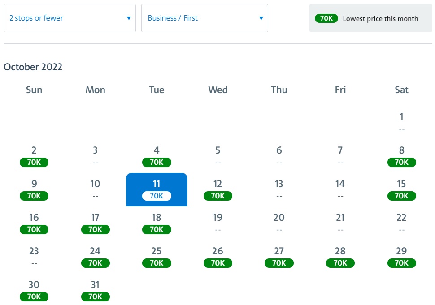
Task: Click the 70K badge under October 12
Action: click(218, 196)
